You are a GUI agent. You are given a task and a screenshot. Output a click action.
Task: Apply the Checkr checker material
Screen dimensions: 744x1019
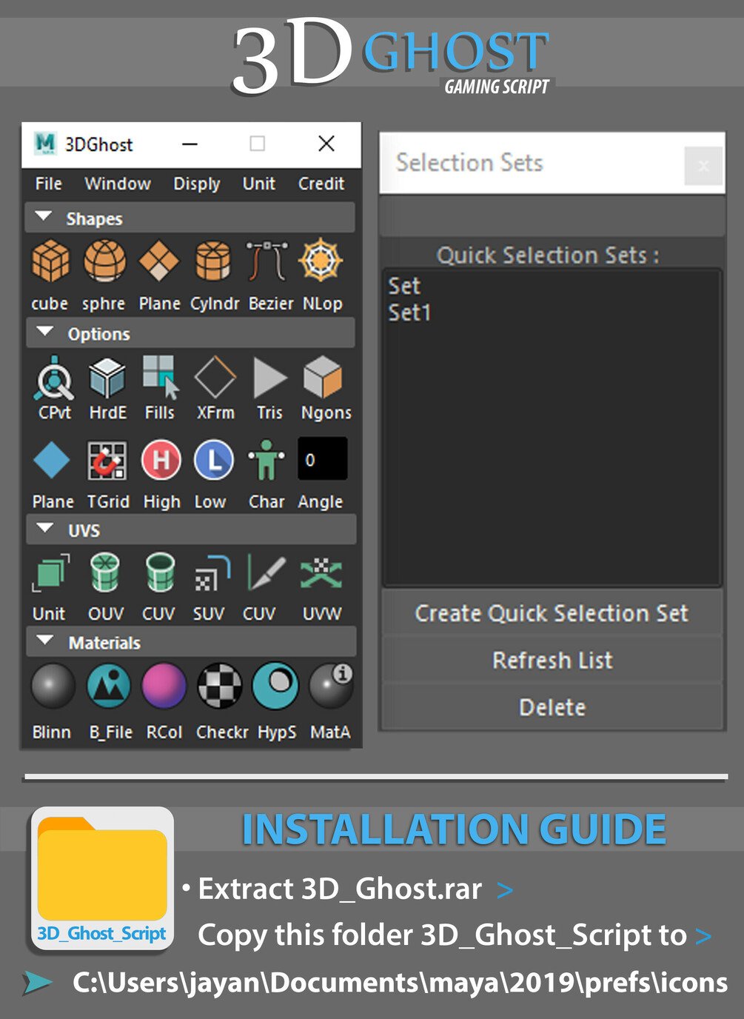(x=220, y=686)
